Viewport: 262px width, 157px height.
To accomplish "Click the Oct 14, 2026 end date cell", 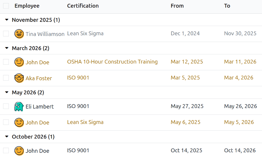I will pos(240,151).
